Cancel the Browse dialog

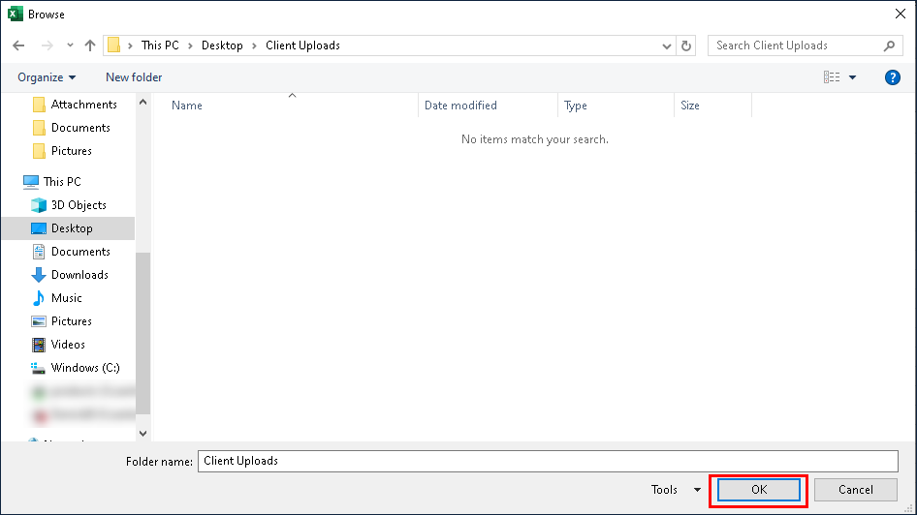[x=855, y=490]
